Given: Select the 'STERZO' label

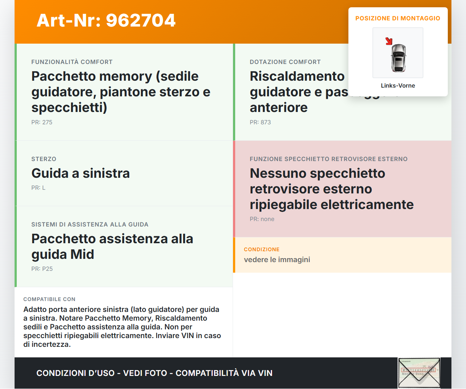Looking at the screenshot, I should [44, 159].
